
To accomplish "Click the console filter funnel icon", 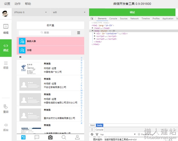I will tap(97, 134).
